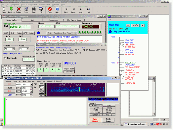The image size is (173, 130).
Task: Open the BPF3 dropdown showing 45.45
Action: [31, 91]
